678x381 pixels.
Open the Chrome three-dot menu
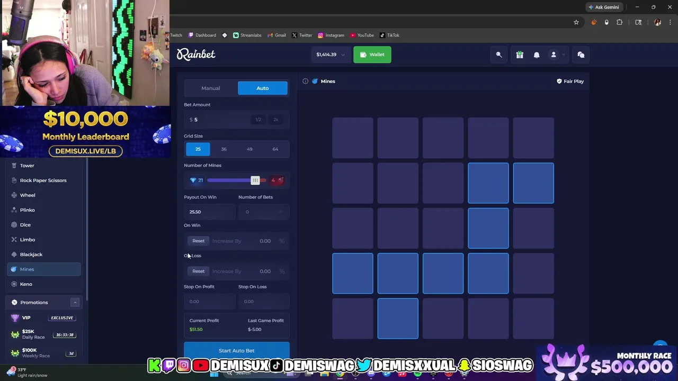[670, 22]
